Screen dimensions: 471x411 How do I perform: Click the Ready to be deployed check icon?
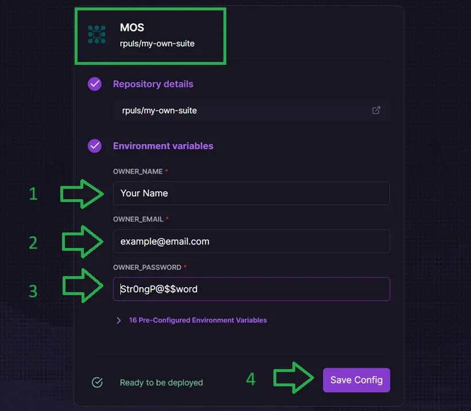coord(97,382)
